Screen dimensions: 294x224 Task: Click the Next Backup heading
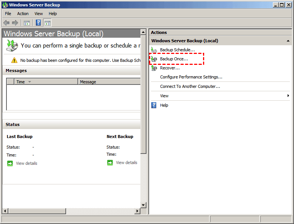pyautogui.click(x=120, y=137)
